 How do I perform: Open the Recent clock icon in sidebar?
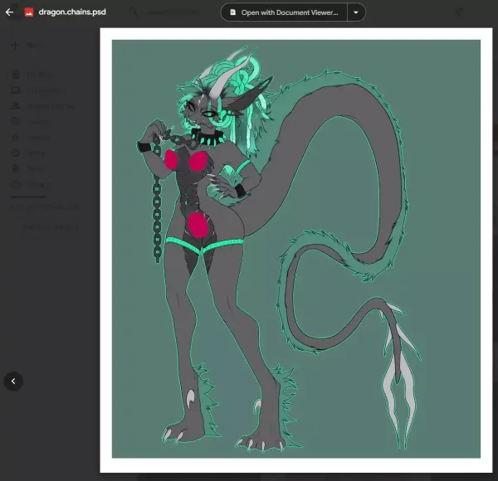17,122
